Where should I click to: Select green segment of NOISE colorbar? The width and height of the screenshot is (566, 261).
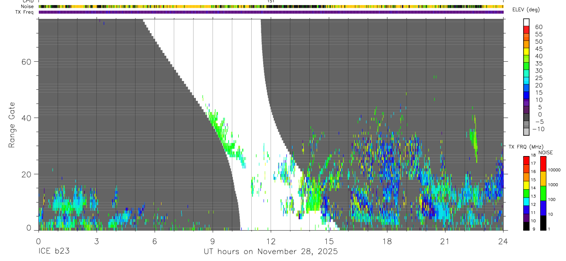pyautogui.click(x=542, y=193)
